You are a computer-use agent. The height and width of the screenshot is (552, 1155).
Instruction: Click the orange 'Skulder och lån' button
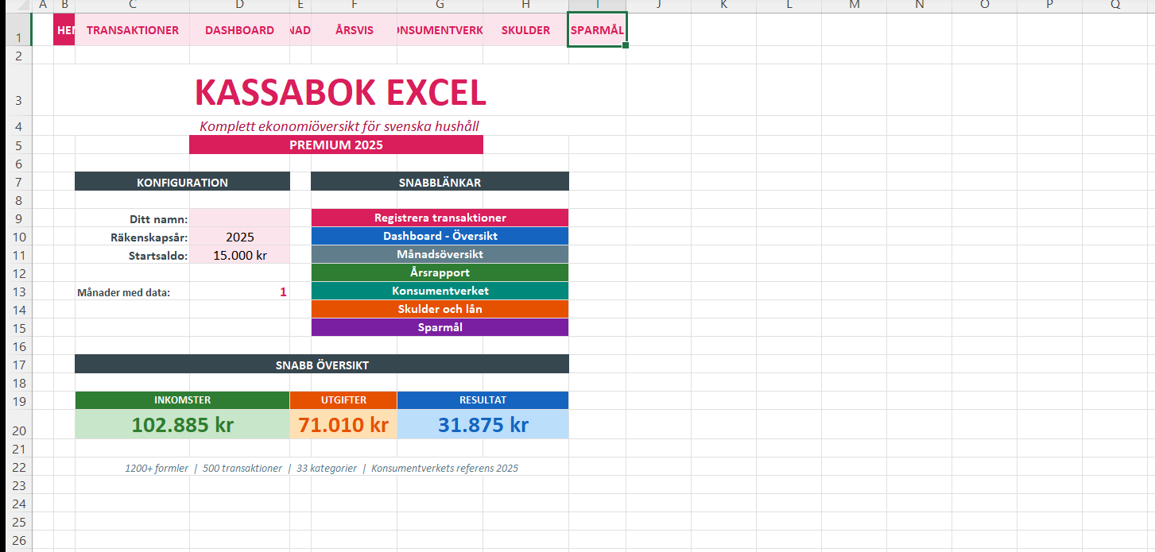(440, 309)
